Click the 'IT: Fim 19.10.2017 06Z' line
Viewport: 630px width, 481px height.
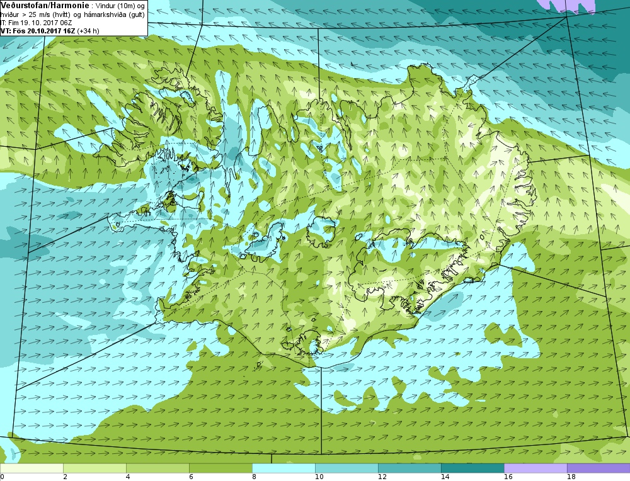[x=36, y=23]
